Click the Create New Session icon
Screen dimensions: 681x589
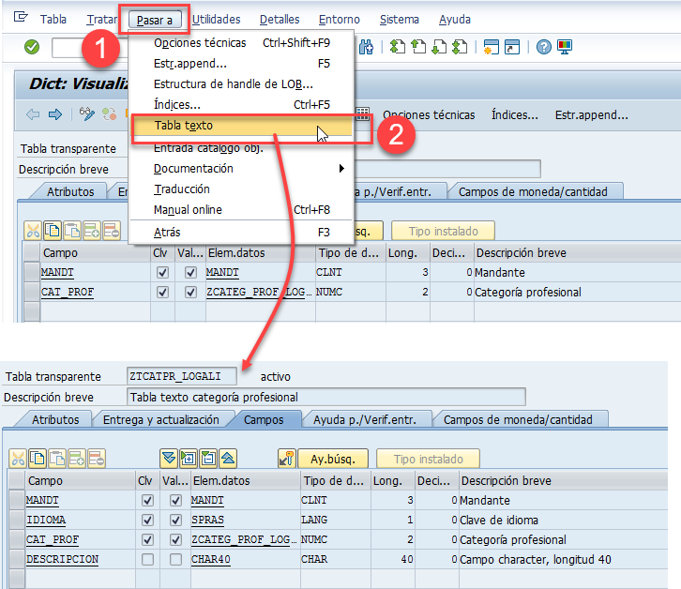492,47
